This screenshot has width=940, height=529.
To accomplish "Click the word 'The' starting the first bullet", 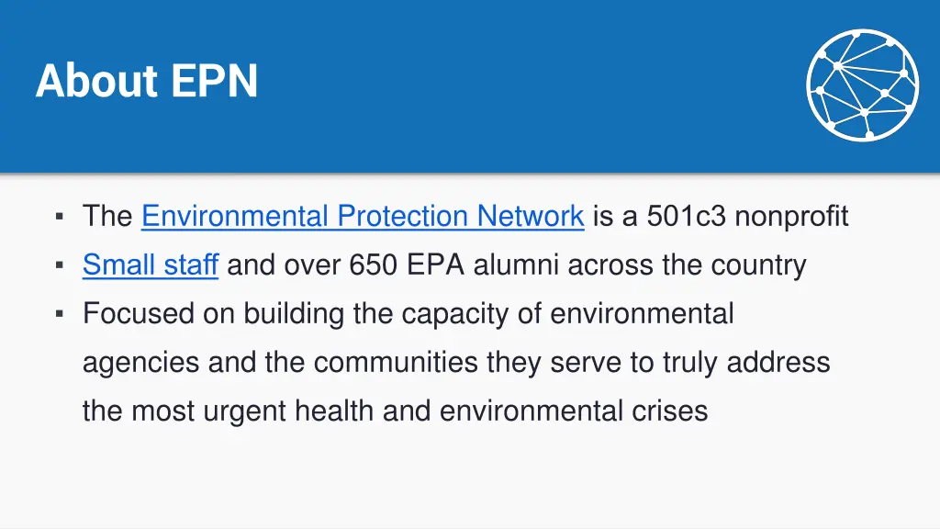I will coord(108,216).
